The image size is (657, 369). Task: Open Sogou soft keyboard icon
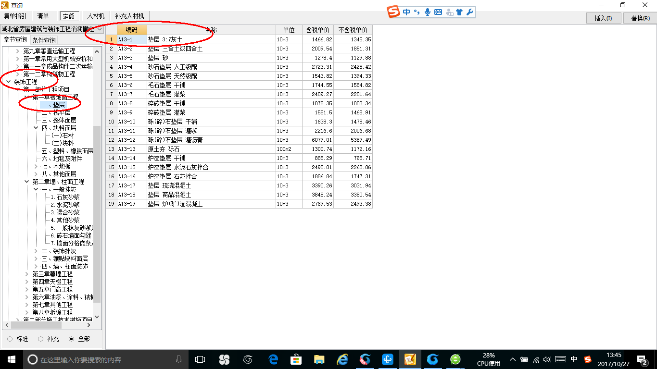click(x=438, y=12)
